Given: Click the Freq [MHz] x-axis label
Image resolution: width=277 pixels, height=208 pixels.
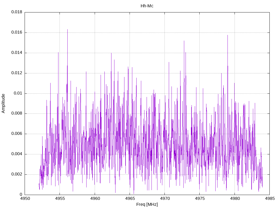Looking at the screenshot, I should pos(147,204).
